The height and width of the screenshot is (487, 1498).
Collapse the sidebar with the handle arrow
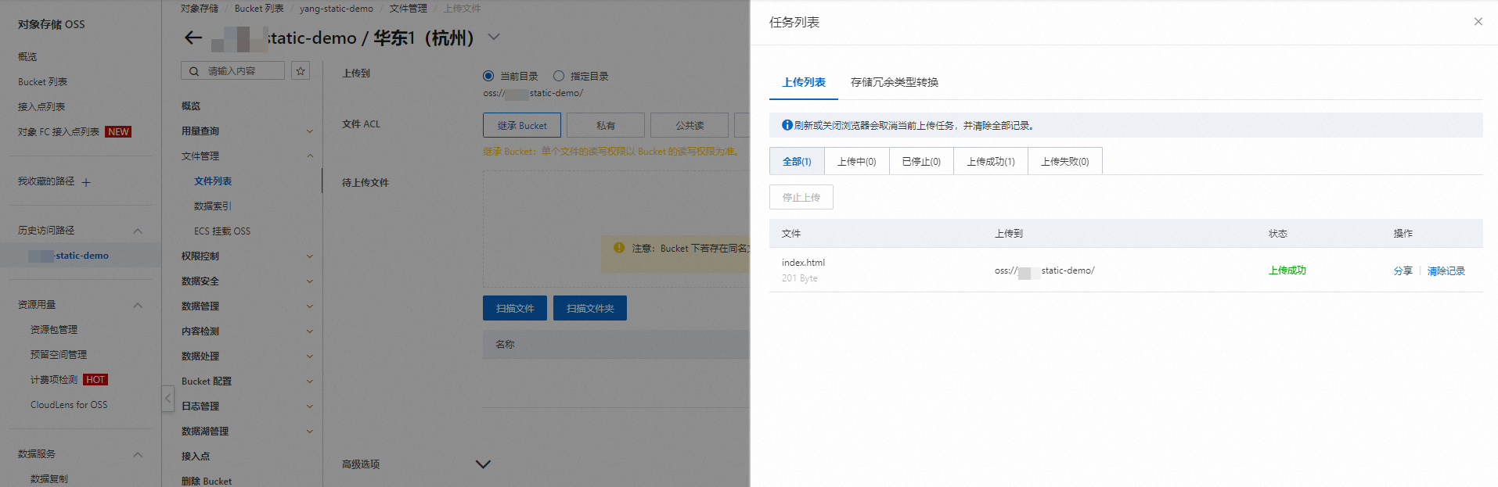click(167, 398)
